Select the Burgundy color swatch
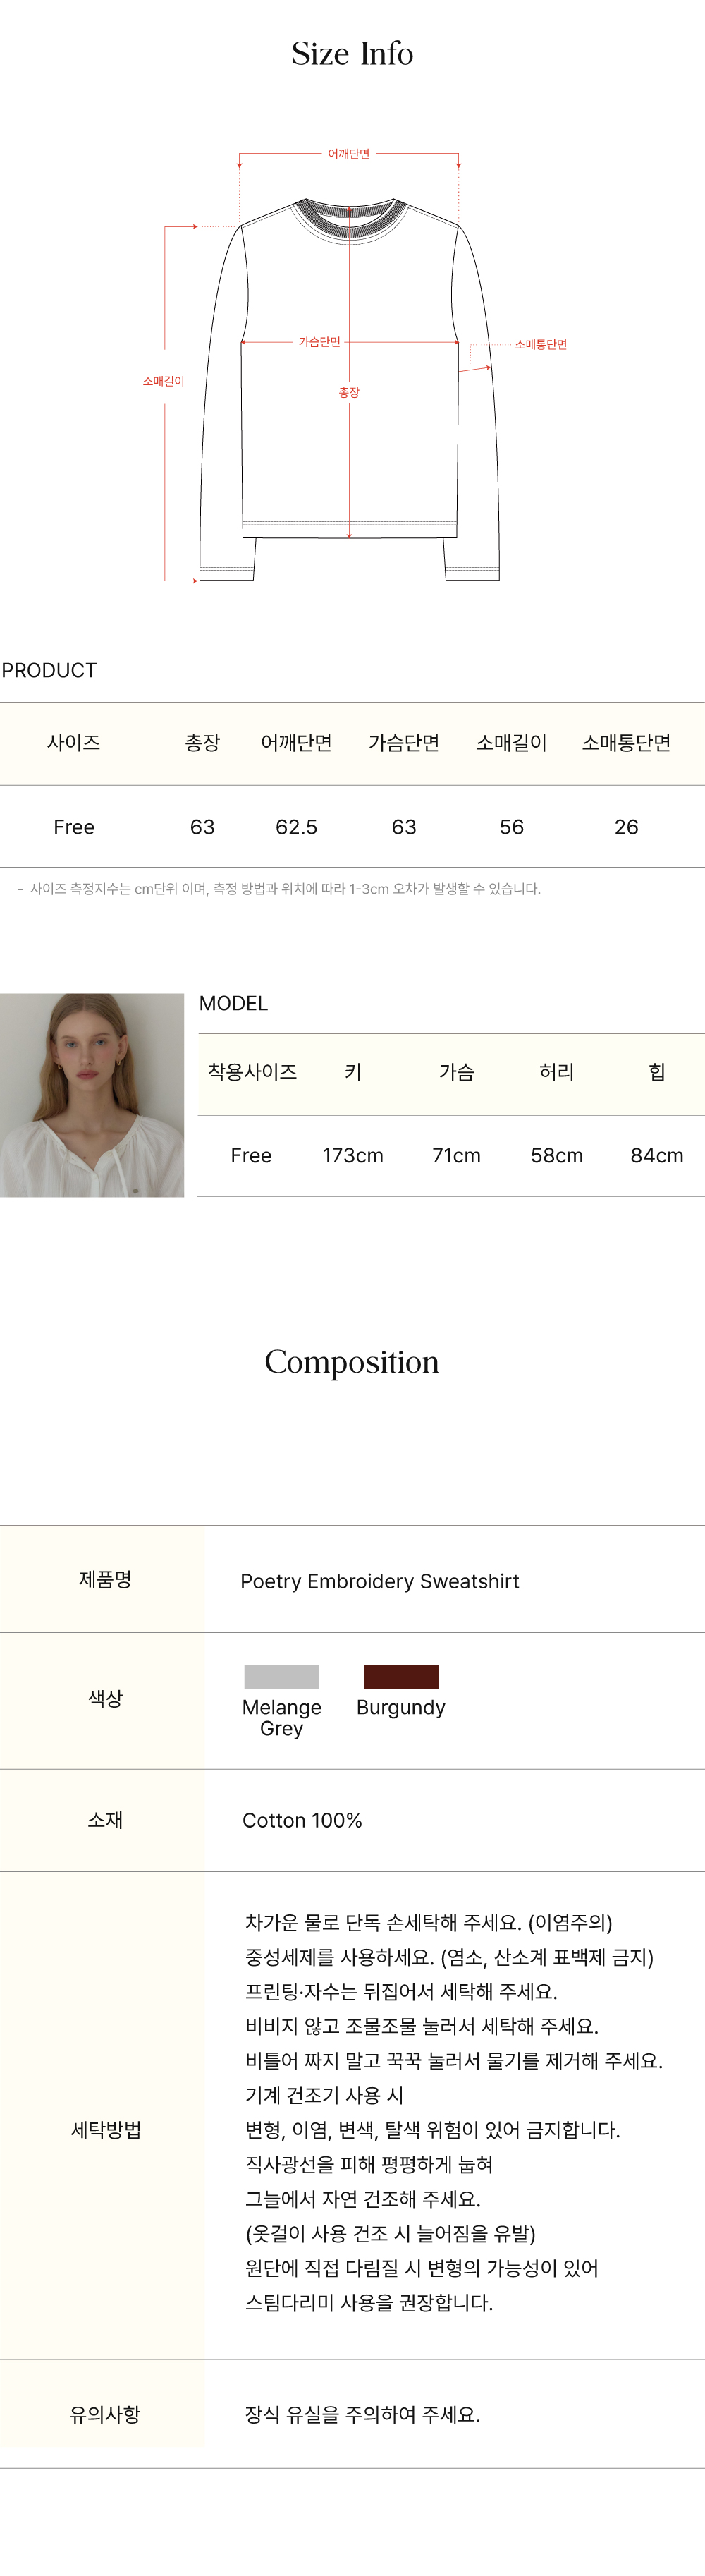The image size is (705, 2576). click(x=401, y=1677)
